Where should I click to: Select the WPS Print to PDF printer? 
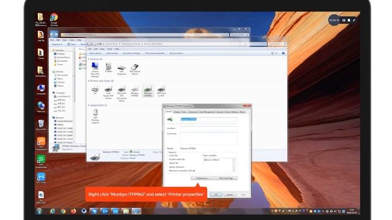pos(161,91)
